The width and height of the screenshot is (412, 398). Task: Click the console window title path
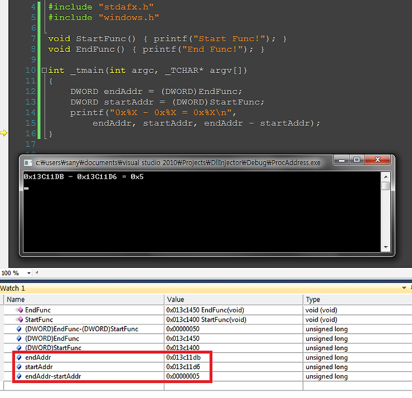click(x=178, y=163)
